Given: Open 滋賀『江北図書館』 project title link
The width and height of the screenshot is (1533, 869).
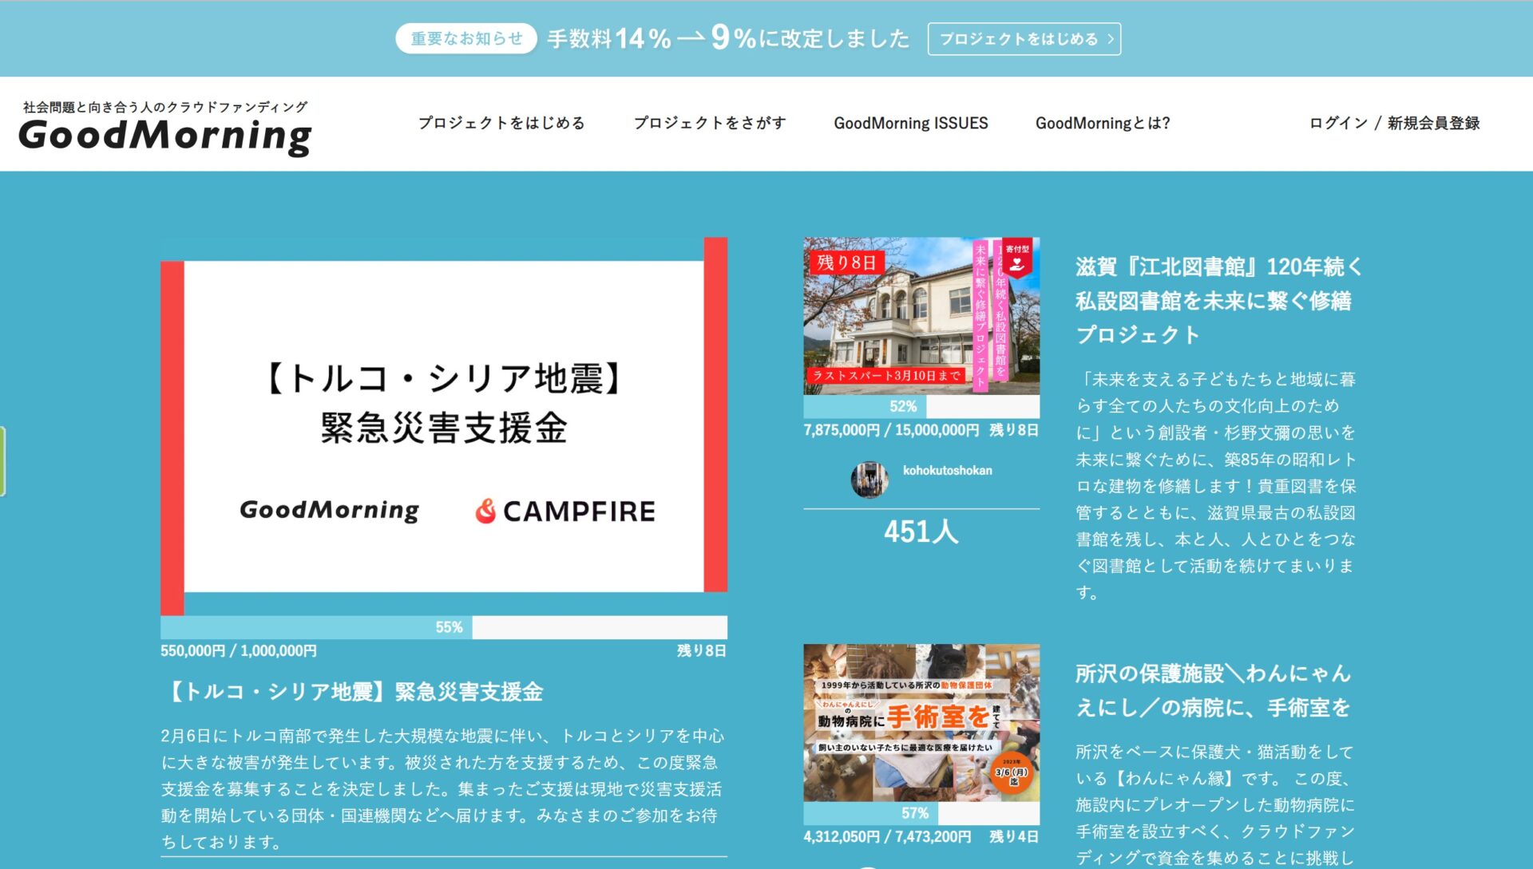Looking at the screenshot, I should click(1218, 300).
